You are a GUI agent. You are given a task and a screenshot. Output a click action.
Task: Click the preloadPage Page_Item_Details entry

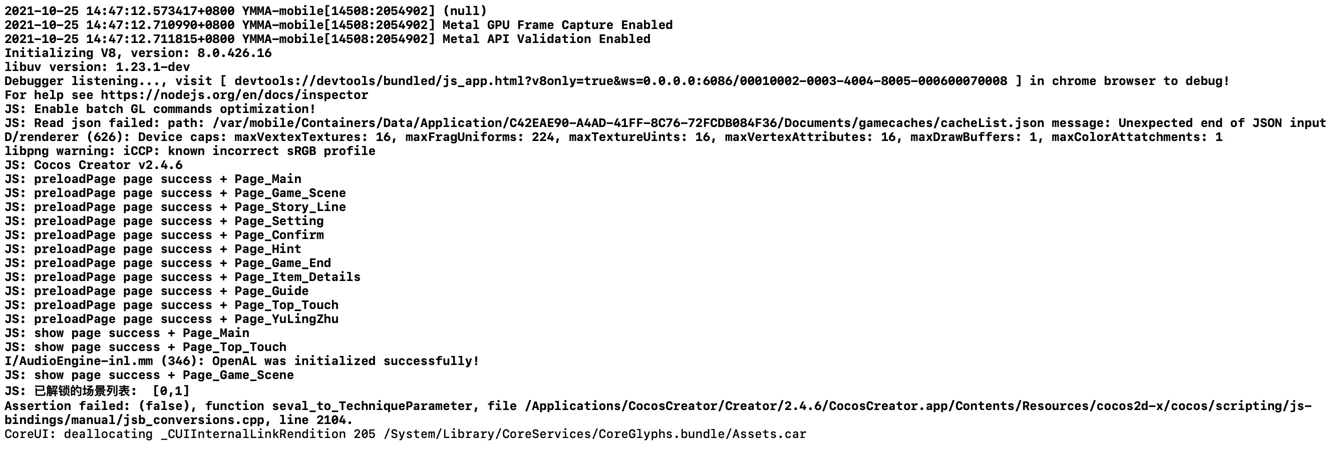(x=182, y=277)
